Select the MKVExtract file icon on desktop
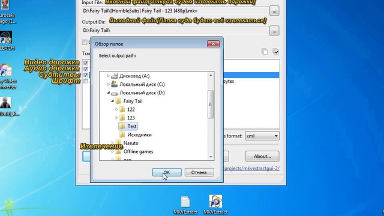384x216 pixels. pos(185,202)
